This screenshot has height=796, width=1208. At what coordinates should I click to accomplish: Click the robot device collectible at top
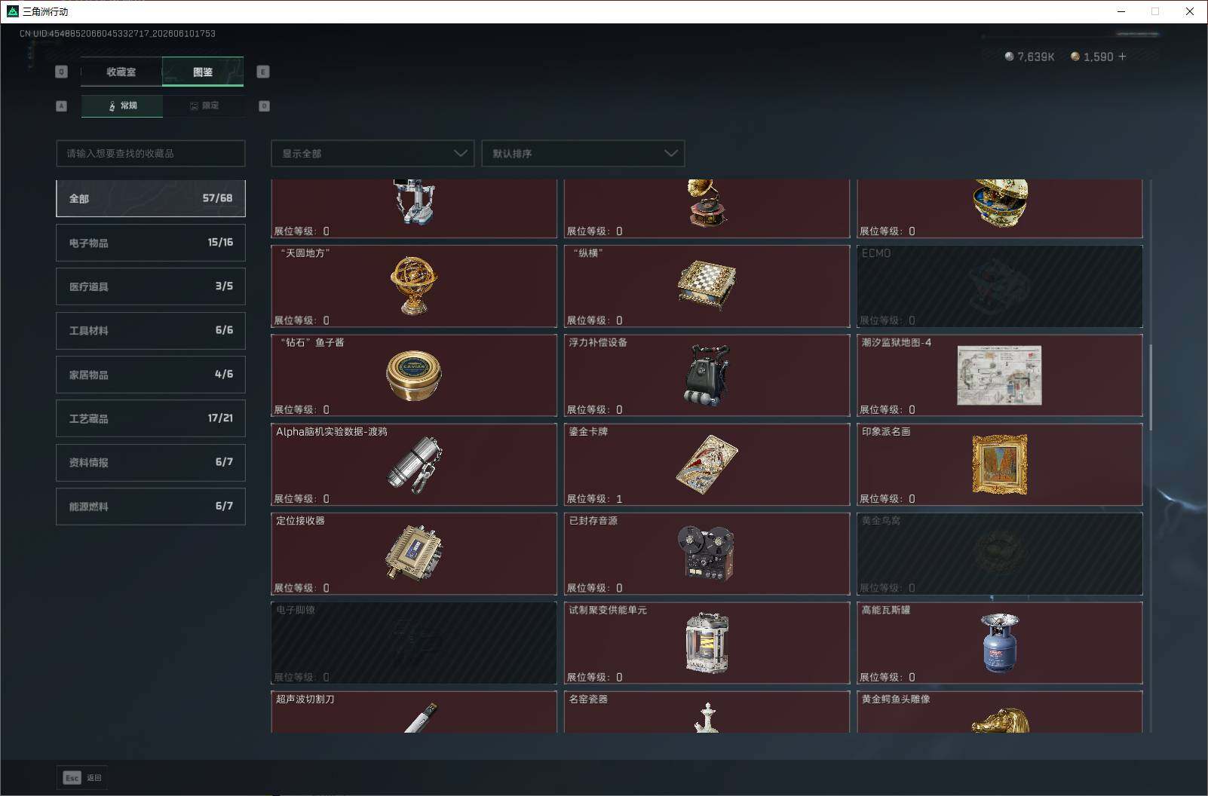(414, 209)
